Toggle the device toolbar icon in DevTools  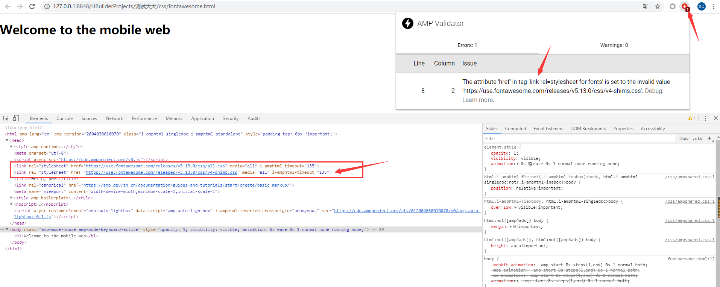point(16,118)
